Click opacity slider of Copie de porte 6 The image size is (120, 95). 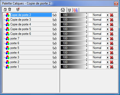click(x=74, y=34)
